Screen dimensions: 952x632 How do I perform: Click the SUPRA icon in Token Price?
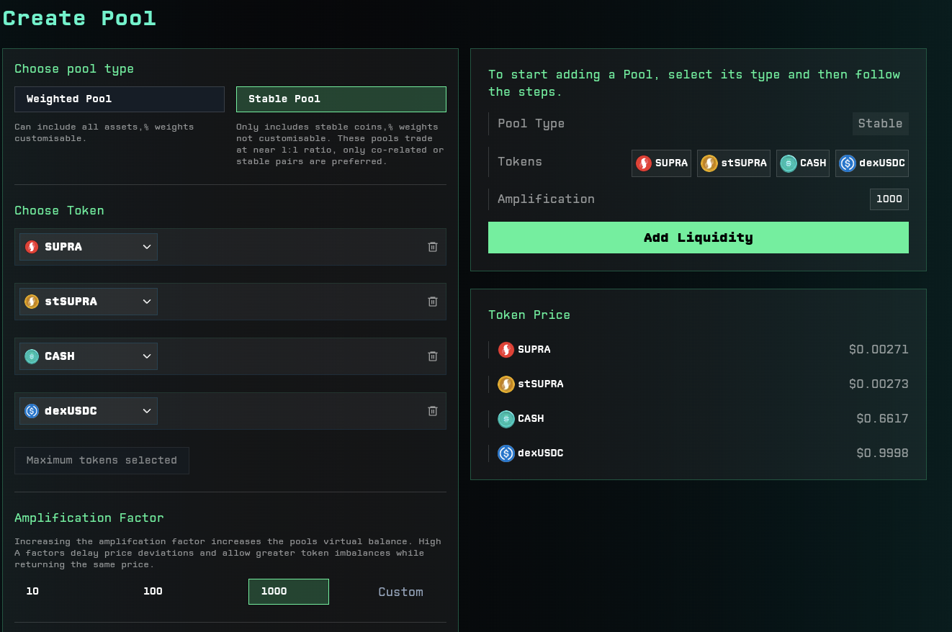[506, 350]
